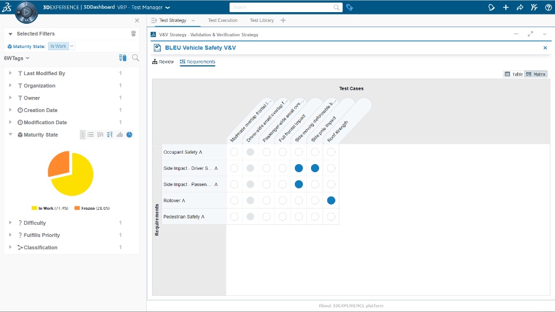Switch to Matrix view
Image resolution: width=555 pixels, height=312 pixels.
point(536,74)
